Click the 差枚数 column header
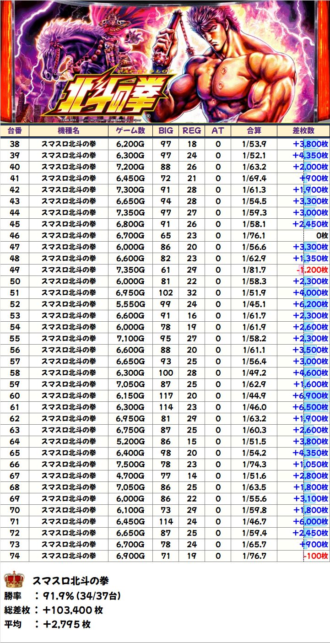The height and width of the screenshot is (643, 330). pos(303,130)
